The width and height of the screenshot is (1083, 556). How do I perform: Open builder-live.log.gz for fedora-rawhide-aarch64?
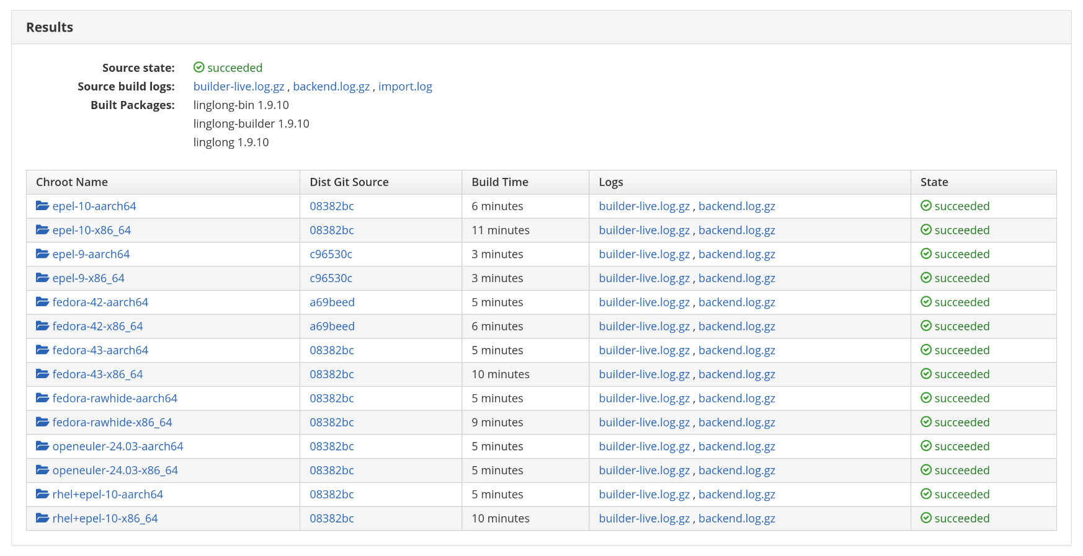644,399
